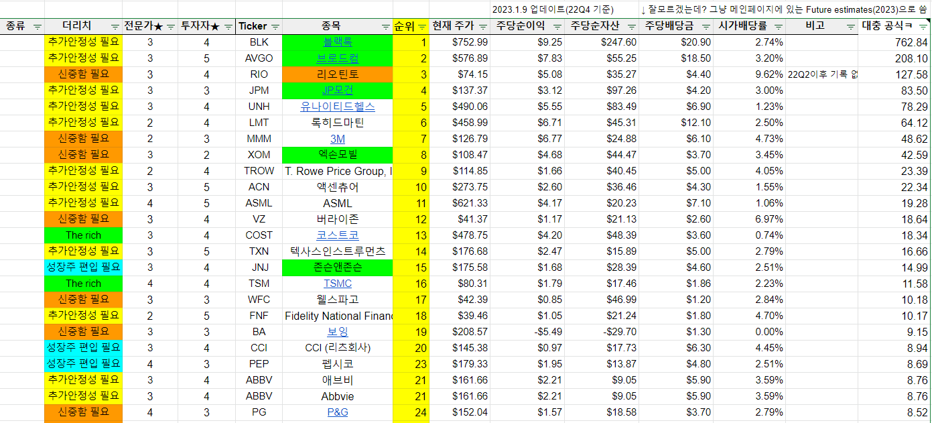
Task: Open filter icon on 전문가★ header
Action: [x=171, y=26]
